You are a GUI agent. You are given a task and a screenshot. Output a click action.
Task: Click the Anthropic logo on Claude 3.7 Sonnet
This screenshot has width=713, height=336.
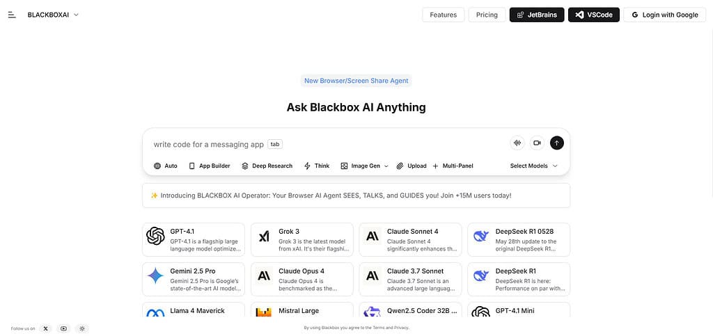click(373, 275)
